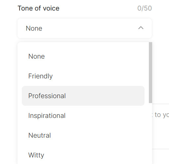Choose the option just above Witty
Viewport: 169px width, 164px height.
[x=83, y=135]
